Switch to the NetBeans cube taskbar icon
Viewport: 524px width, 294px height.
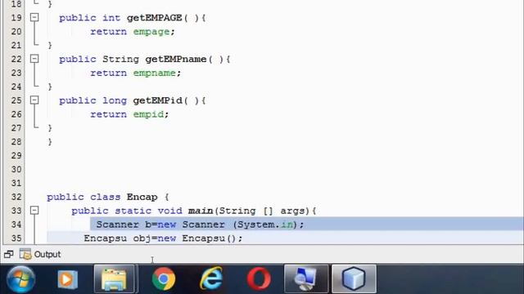click(354, 279)
